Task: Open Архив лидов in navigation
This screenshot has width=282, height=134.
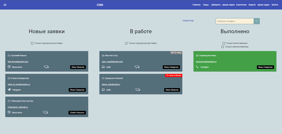Action: (x=228, y=5)
